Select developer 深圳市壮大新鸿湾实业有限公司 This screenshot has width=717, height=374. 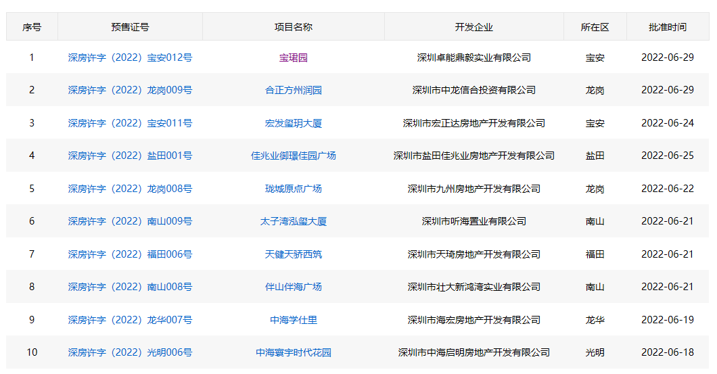(x=473, y=287)
